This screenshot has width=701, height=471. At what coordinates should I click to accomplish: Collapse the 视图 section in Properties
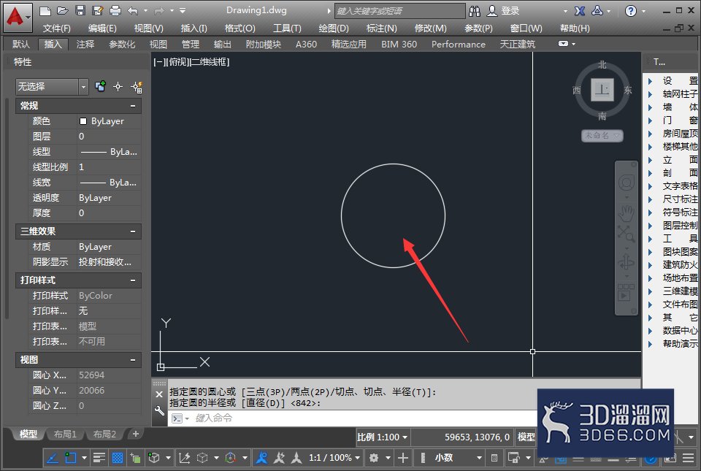point(133,360)
